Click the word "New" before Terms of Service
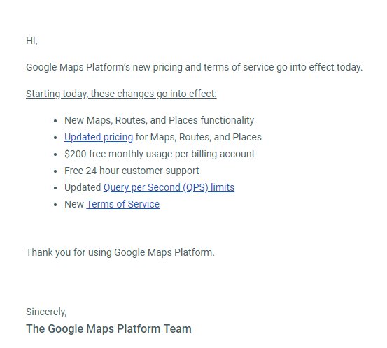Screen dimensions: 387x348 pyautogui.click(x=74, y=204)
